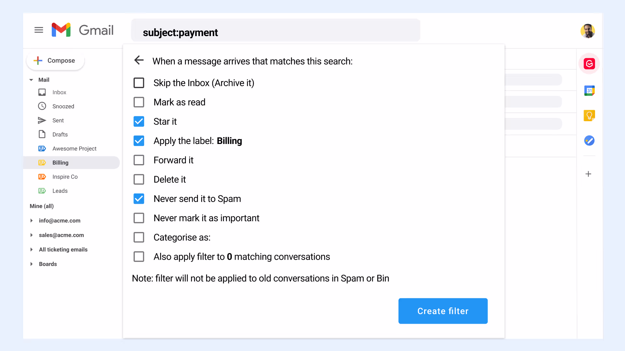The image size is (625, 351).
Task: Click the back arrow in filter dialog
Action: pyautogui.click(x=139, y=60)
